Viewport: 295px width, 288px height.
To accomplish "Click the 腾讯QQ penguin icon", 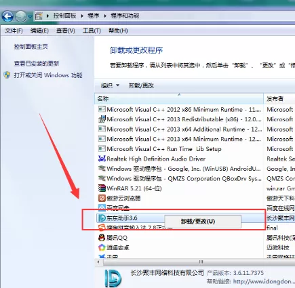I will tap(102, 237).
